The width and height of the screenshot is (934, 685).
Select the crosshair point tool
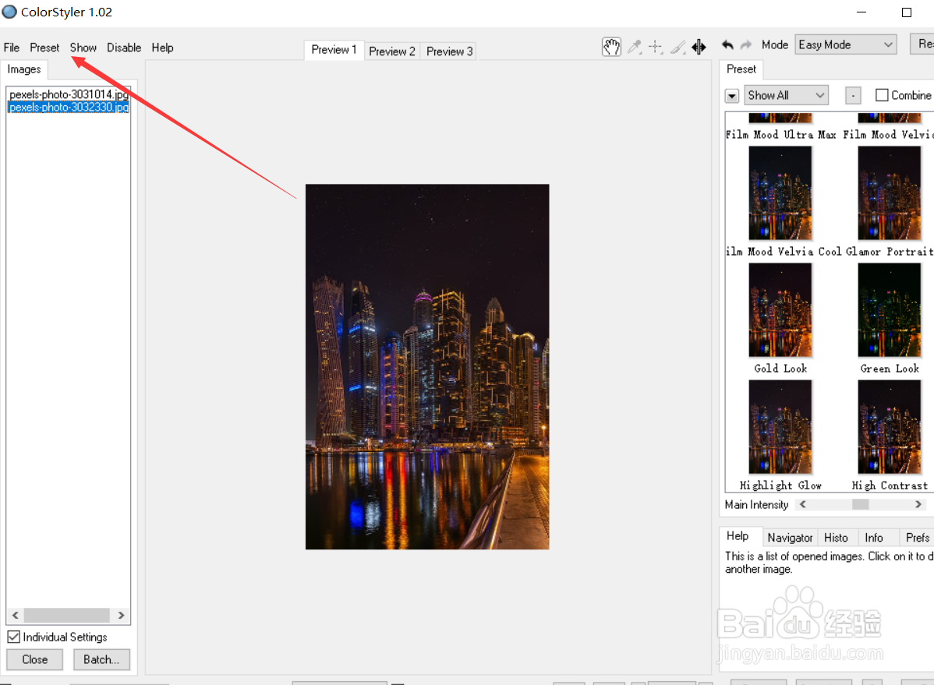coord(656,47)
